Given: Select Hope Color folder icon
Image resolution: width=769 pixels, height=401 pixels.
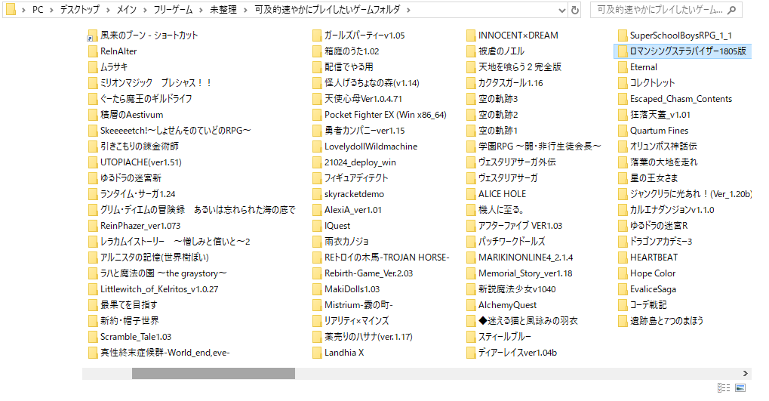Looking at the screenshot, I should (x=623, y=273).
